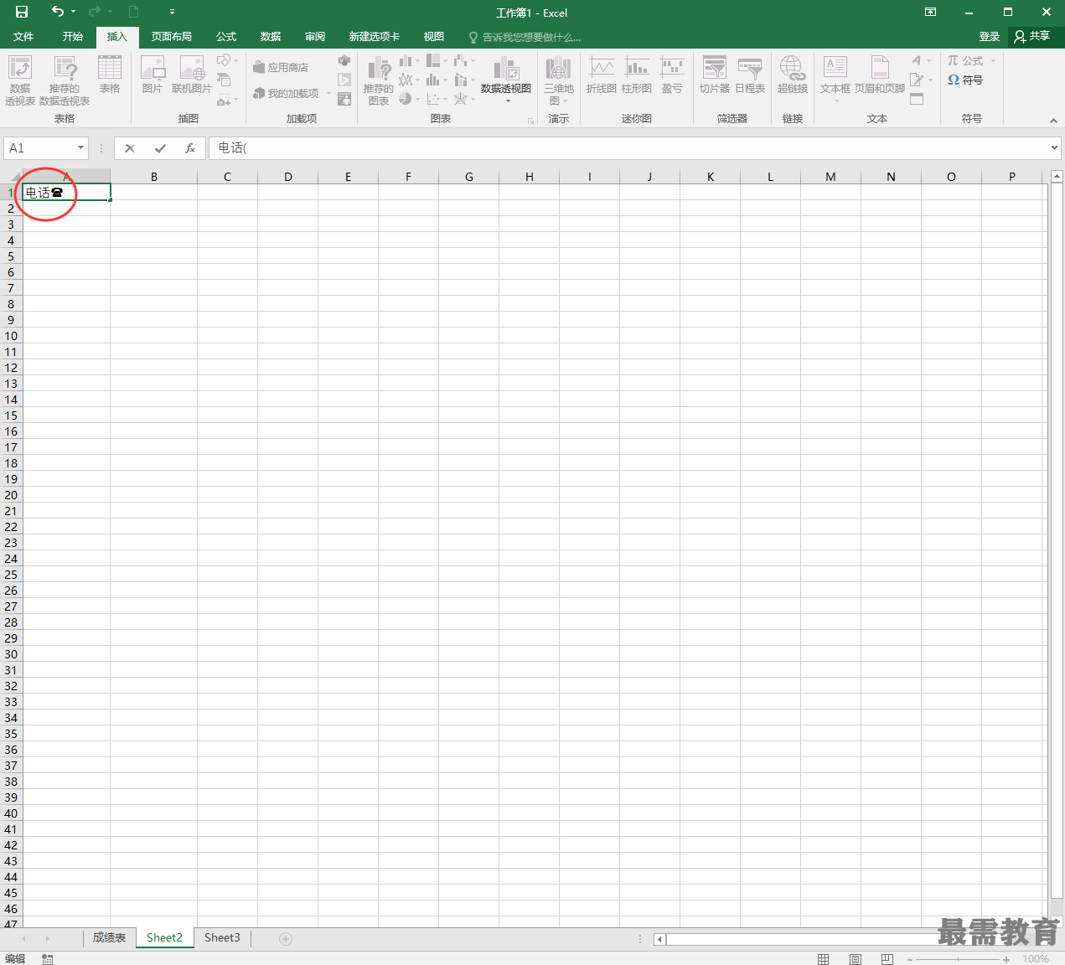This screenshot has width=1065, height=965.
Task: Click Recommended PivotTables (推荐的数据透视表)
Action: [x=65, y=80]
